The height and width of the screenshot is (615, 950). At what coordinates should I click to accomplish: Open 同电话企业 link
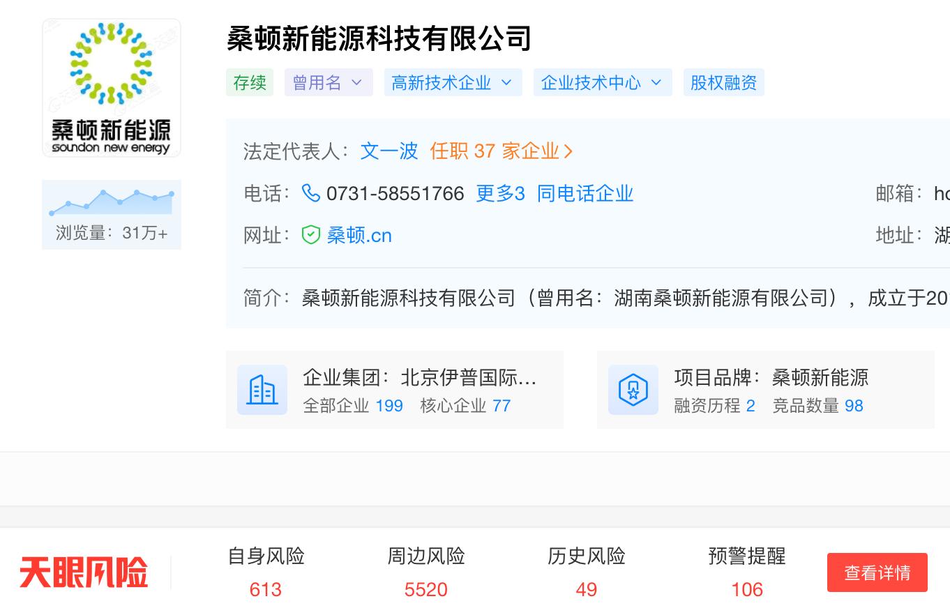585,193
